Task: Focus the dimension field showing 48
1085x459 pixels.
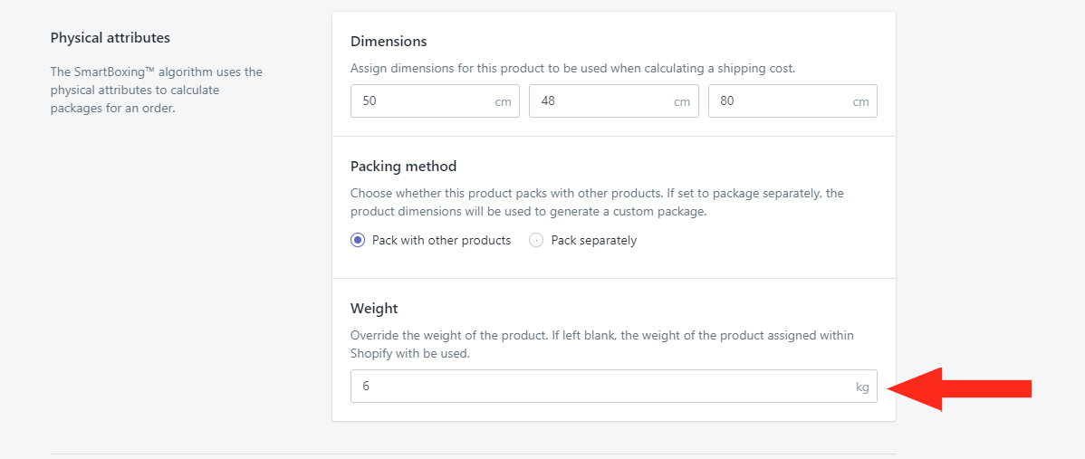Action: pos(614,100)
